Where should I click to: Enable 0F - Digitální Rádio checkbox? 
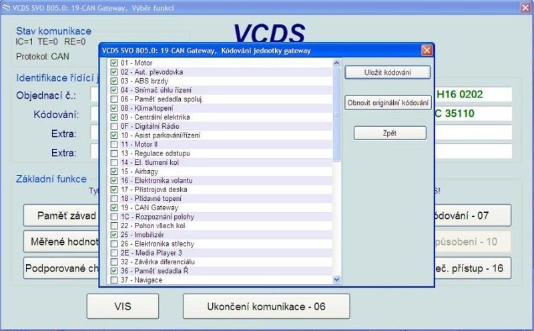[114, 126]
